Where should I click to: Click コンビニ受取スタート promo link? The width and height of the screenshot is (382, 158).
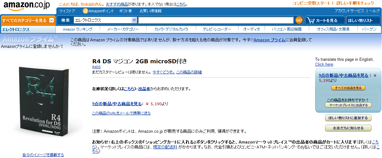click(x=333, y=3)
